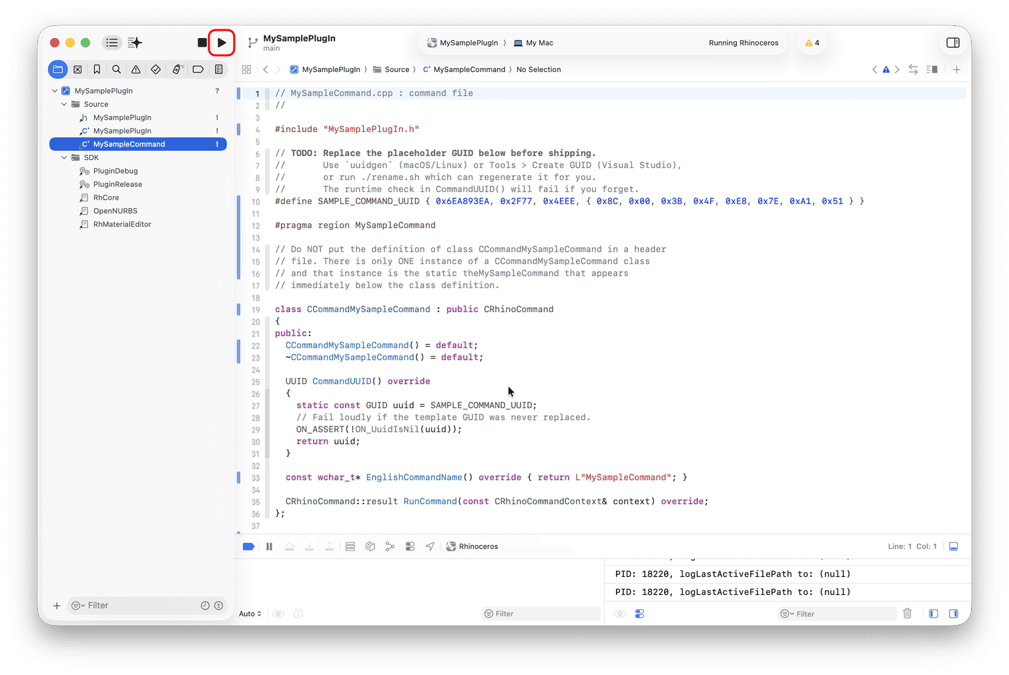Open the Source Control navigator tab
The height and width of the screenshot is (675, 1009).
[77, 69]
